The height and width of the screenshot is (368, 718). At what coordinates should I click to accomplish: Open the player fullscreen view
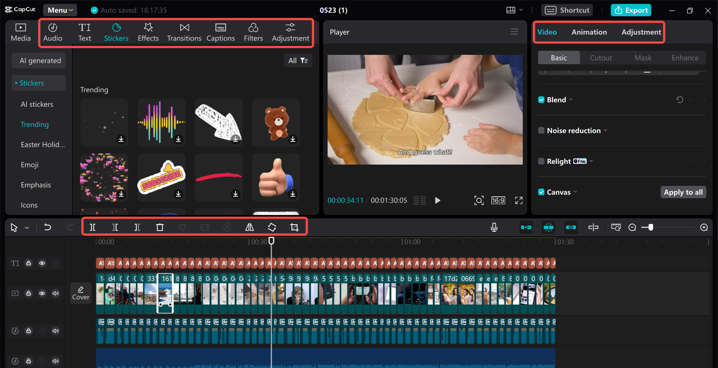tap(519, 201)
